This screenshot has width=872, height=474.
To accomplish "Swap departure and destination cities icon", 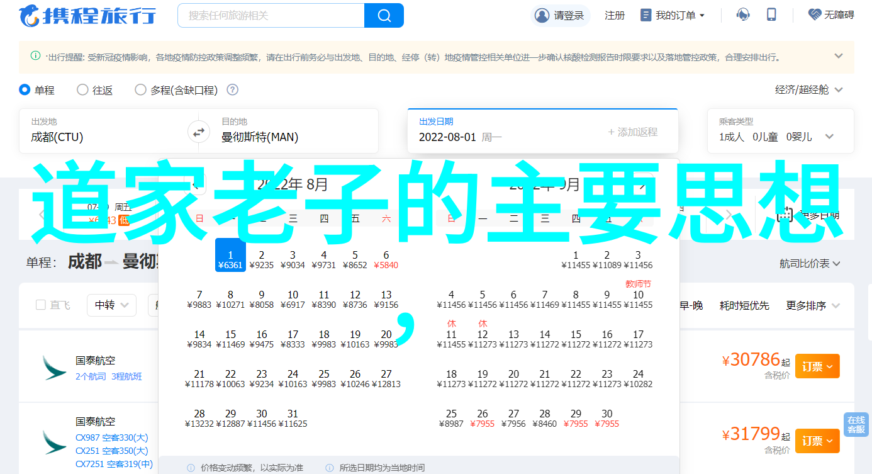I will (x=198, y=132).
